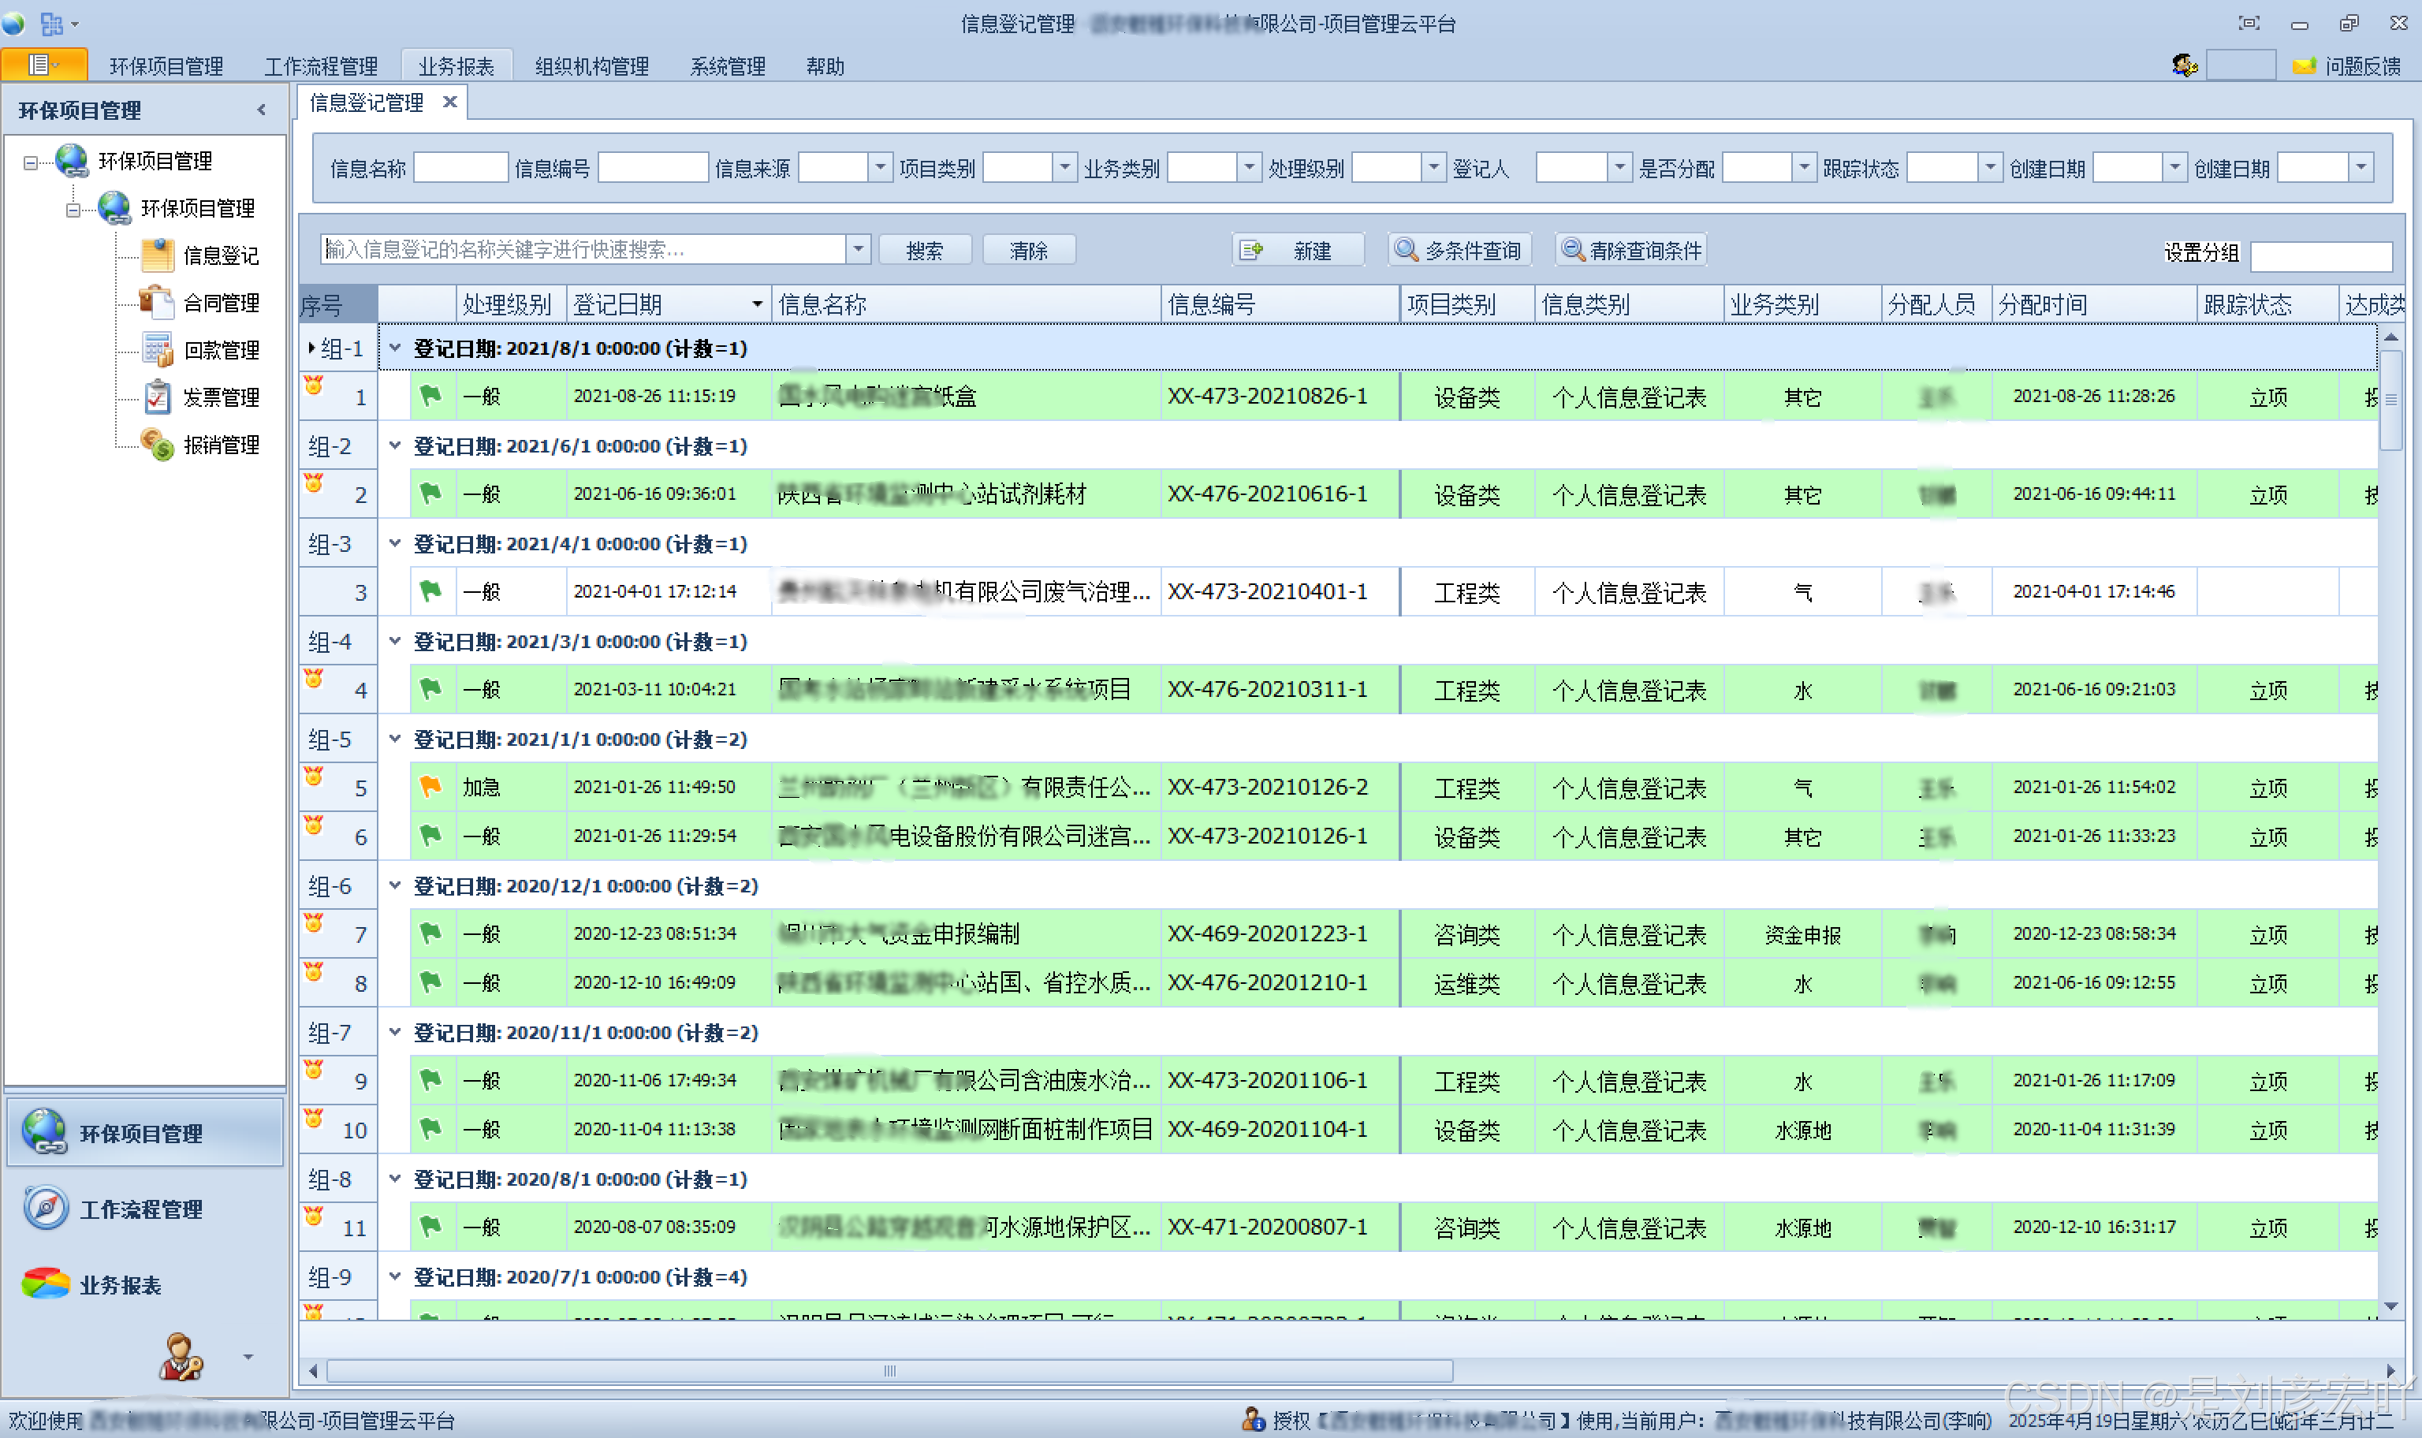This screenshot has width=2422, height=1438.
Task: Click the 工作流程管理 compass icon in bottom navigation
Action: point(46,1209)
